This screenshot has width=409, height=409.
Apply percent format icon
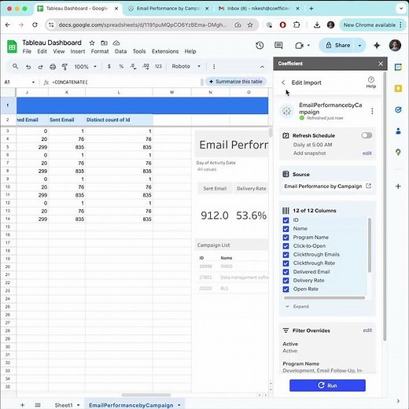(x=121, y=66)
